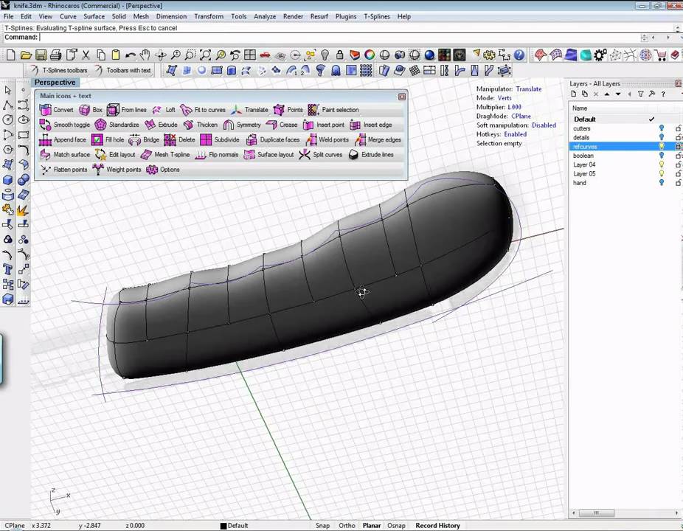The image size is (683, 531).
Task: Close the Main icons + text toolbar
Action: coord(401,97)
